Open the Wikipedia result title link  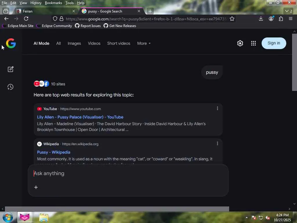[54, 152]
